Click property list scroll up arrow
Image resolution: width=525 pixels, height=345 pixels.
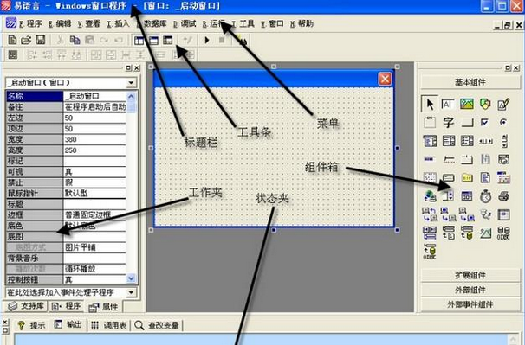[x=132, y=97]
